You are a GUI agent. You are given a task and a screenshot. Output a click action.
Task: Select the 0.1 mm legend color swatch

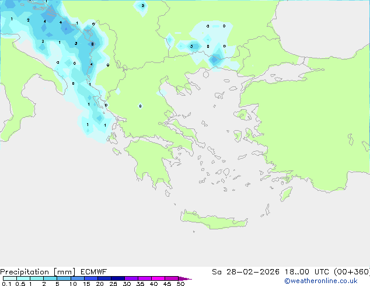(x=10, y=278)
